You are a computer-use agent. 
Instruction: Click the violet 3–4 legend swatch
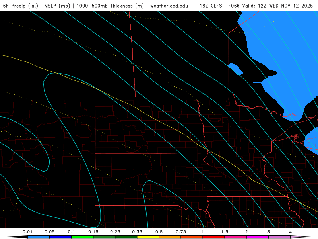coord(279,237)
